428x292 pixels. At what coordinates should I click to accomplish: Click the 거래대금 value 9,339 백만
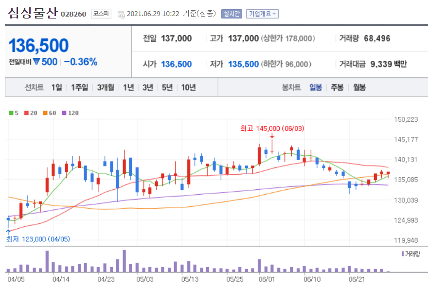[x=389, y=64]
